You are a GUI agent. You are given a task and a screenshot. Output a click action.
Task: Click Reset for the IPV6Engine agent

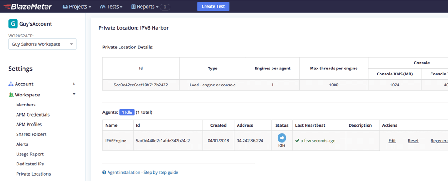413,141
